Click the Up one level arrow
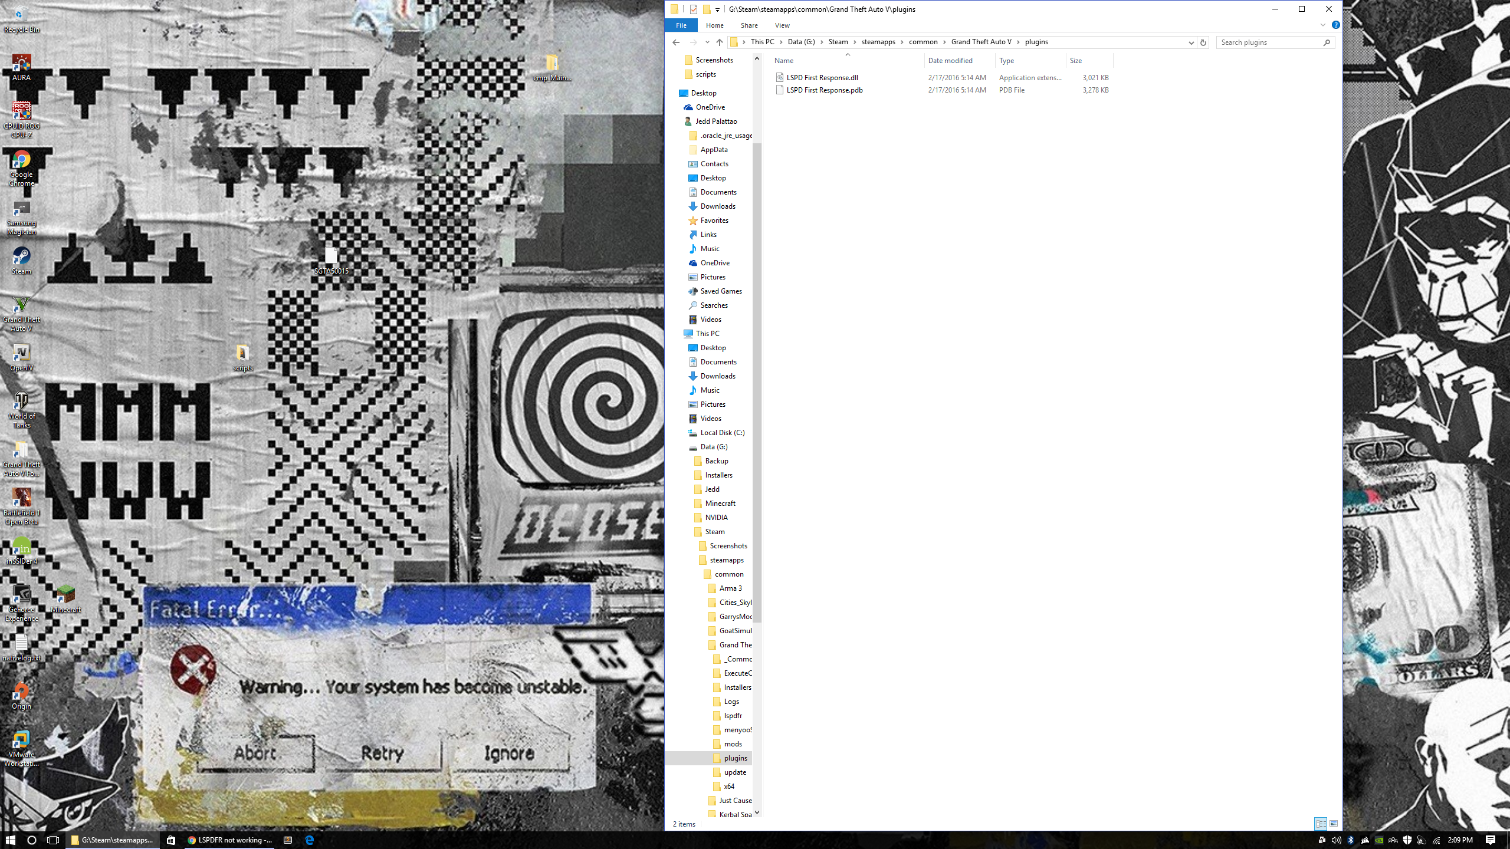Viewport: 1510px width, 849px height. [719, 42]
